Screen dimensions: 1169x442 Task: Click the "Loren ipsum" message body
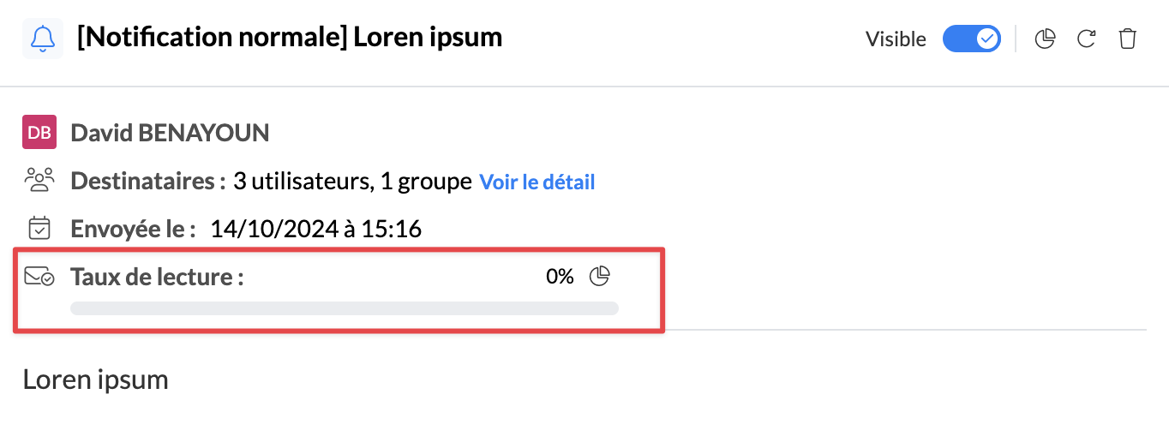(x=95, y=379)
